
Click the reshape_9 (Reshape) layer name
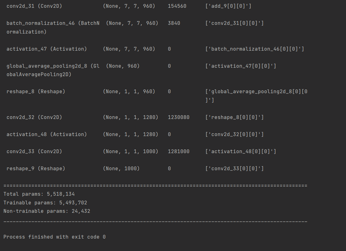point(36,168)
